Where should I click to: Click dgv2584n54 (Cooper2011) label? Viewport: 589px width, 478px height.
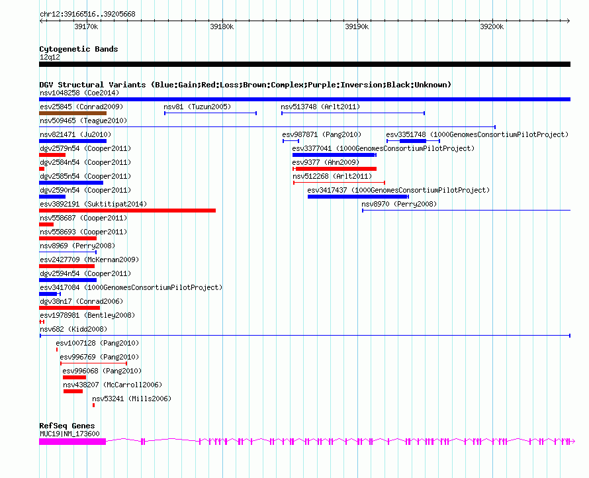[85, 162]
